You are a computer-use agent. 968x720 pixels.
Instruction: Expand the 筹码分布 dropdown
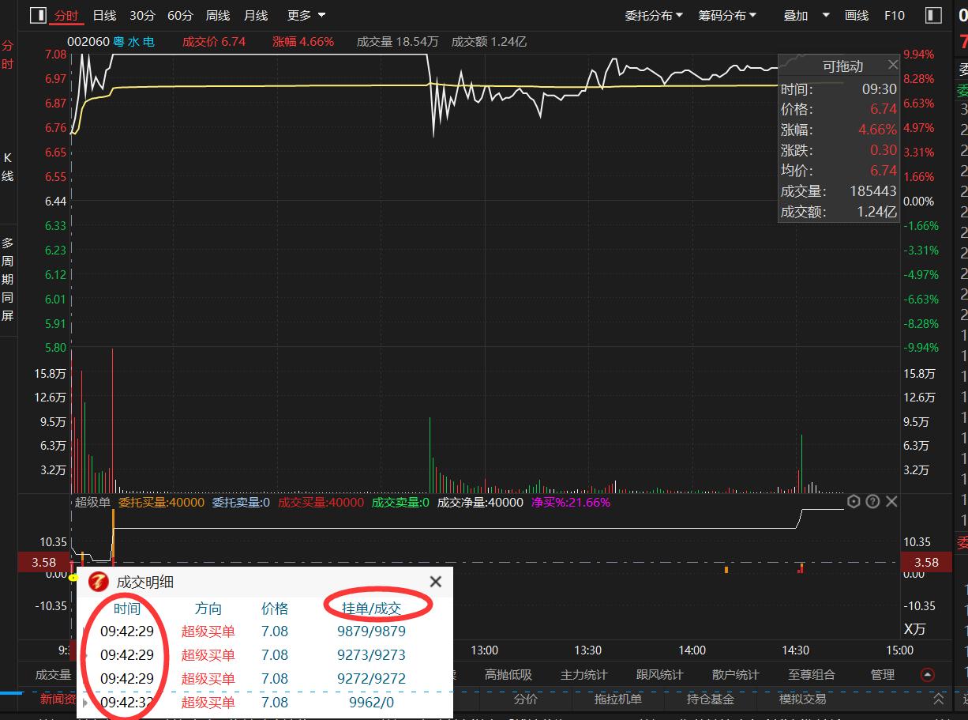pyautogui.click(x=727, y=15)
